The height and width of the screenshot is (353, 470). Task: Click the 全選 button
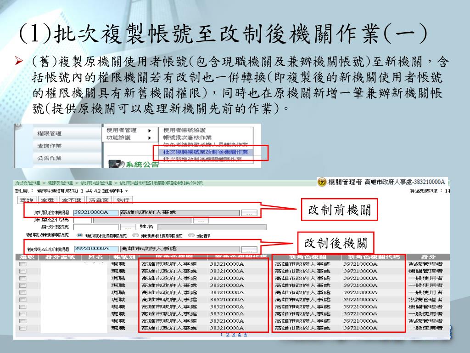click(48, 200)
